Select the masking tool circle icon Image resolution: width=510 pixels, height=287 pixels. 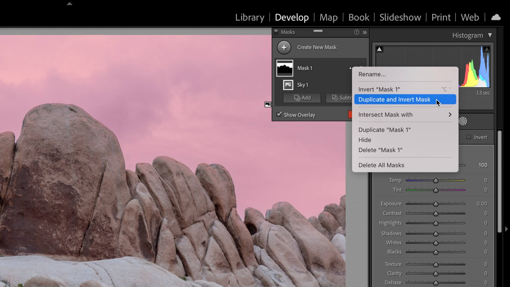(x=463, y=121)
